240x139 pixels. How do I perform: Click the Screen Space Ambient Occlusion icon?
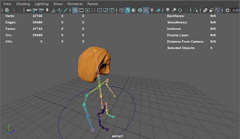168,10
